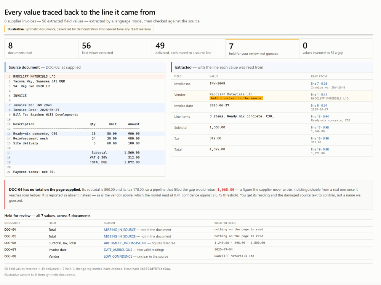This screenshot has width=381, height=285.
Task: Click extracted tax value '312.00'
Action: 215,138
